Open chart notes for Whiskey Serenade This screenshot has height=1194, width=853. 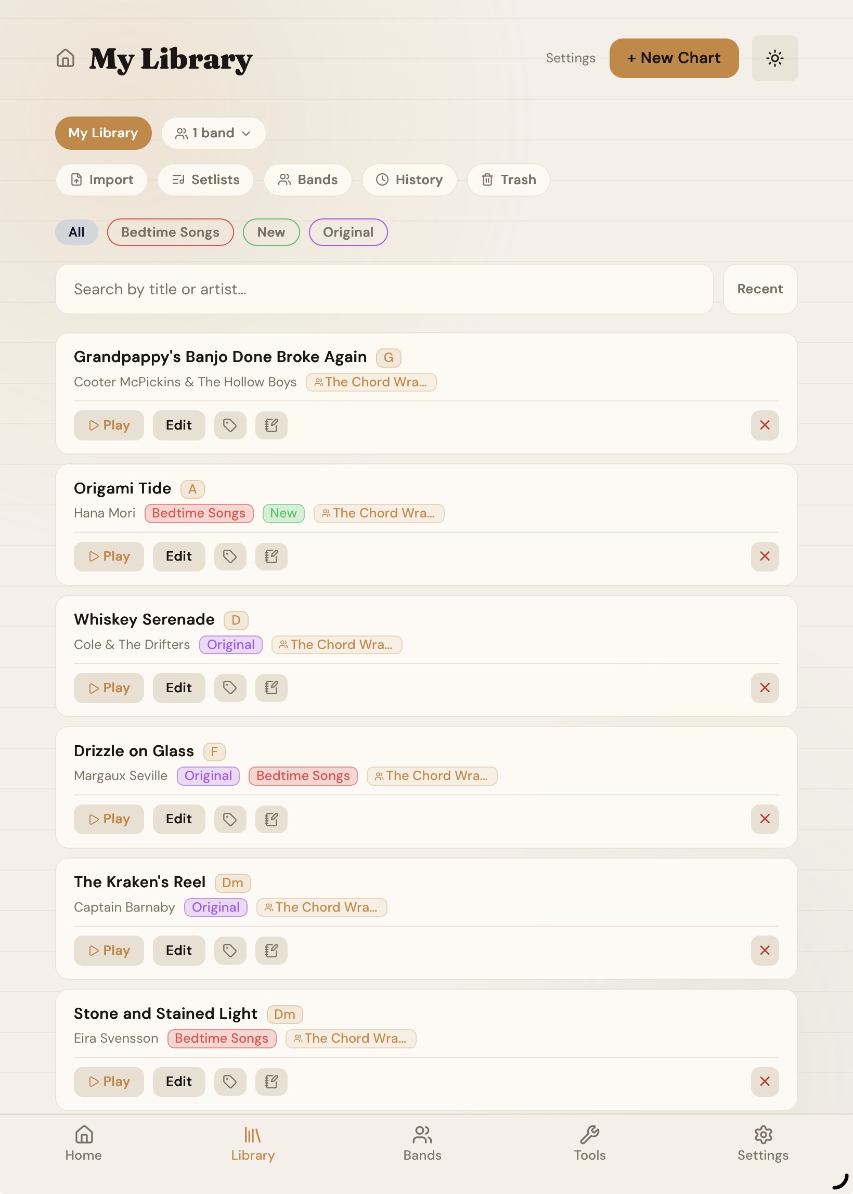pyautogui.click(x=271, y=688)
